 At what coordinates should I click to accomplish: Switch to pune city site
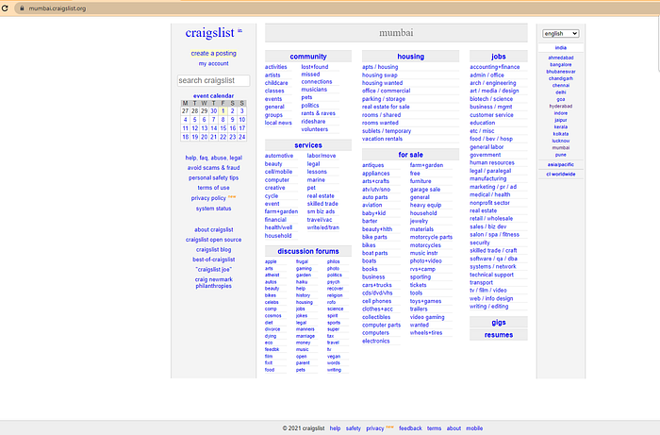[x=561, y=155]
